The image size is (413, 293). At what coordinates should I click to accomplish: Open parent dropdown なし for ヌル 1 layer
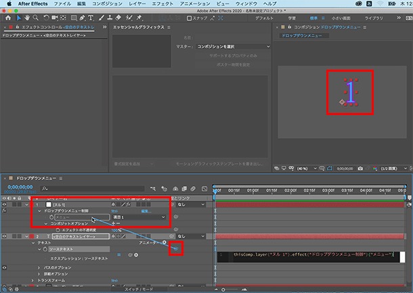tap(191, 204)
